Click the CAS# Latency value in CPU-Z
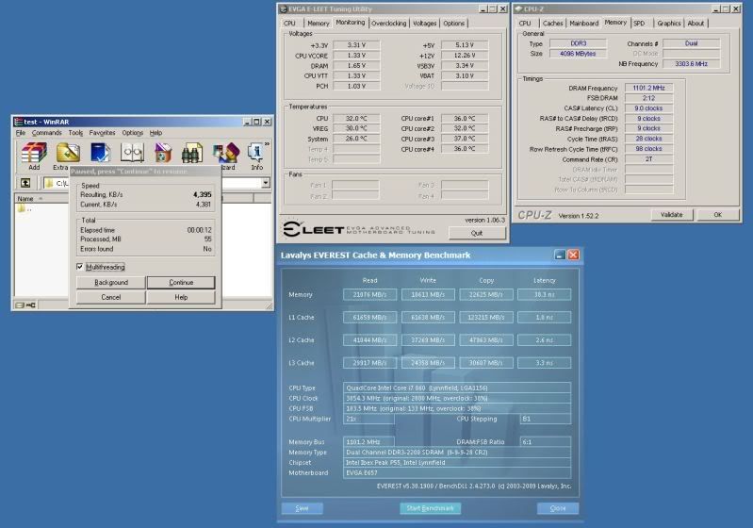This screenshot has height=528, width=753. click(x=648, y=108)
